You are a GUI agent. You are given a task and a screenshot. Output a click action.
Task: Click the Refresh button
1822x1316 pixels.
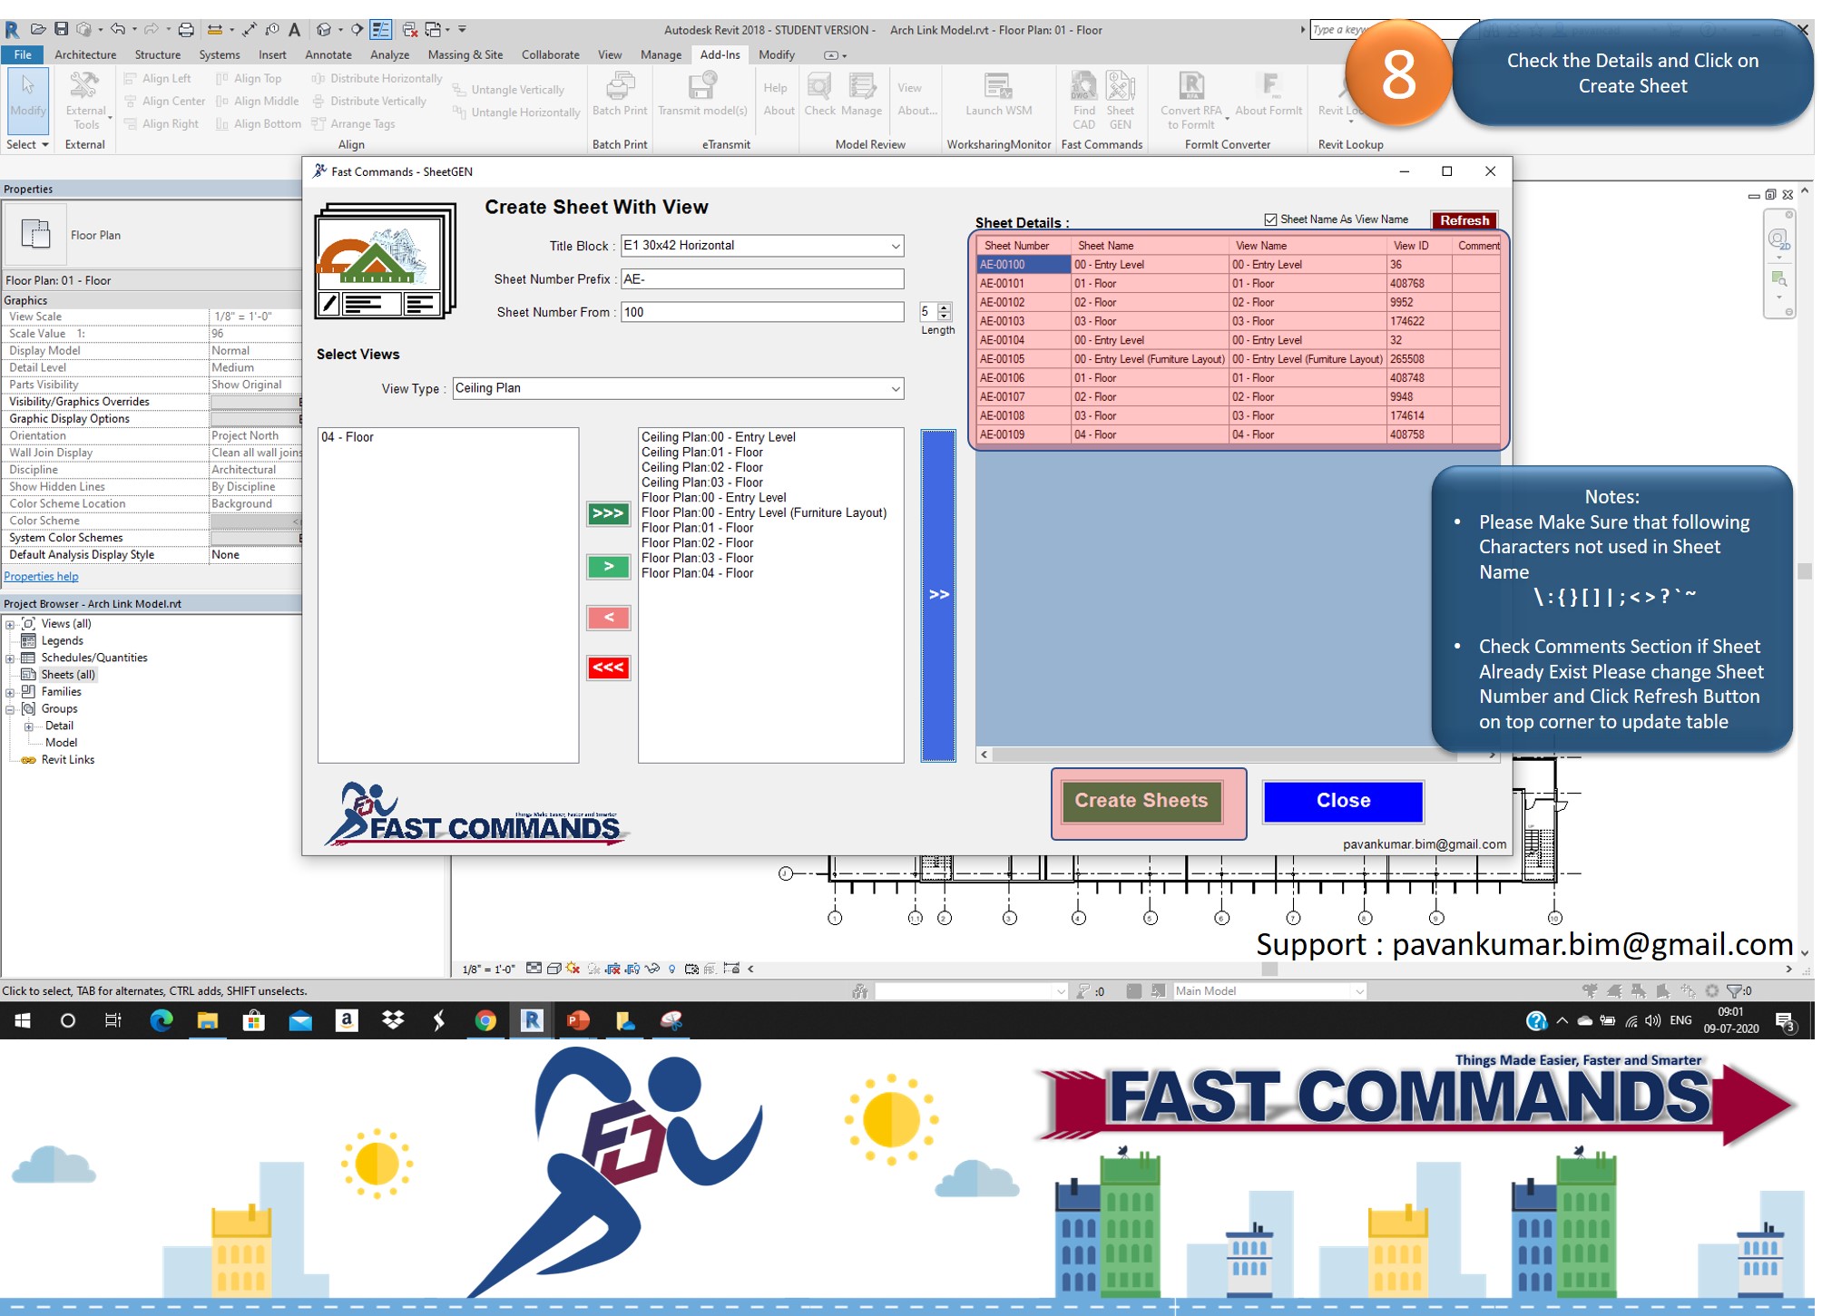click(x=1464, y=220)
